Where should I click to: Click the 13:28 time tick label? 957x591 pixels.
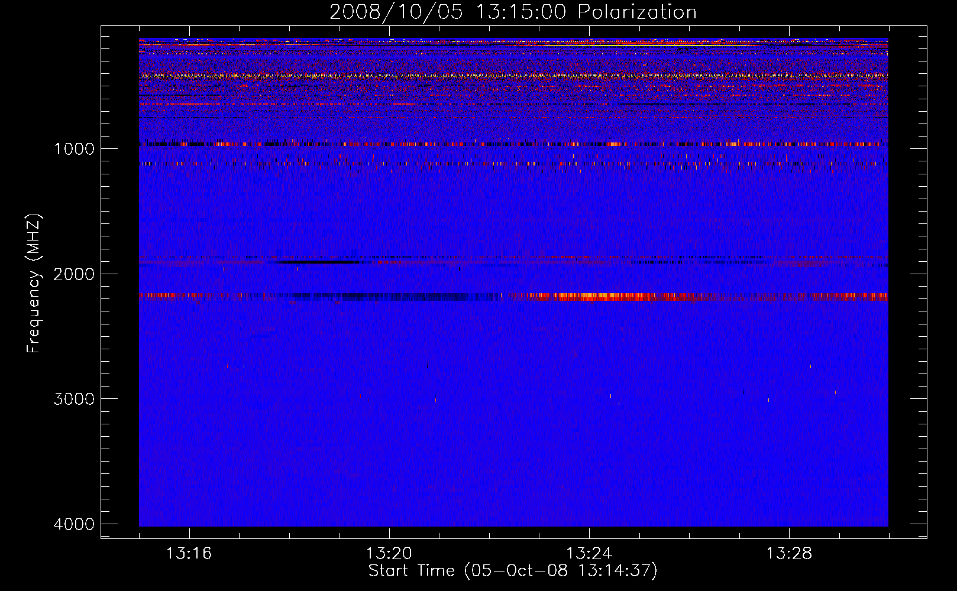(790, 554)
